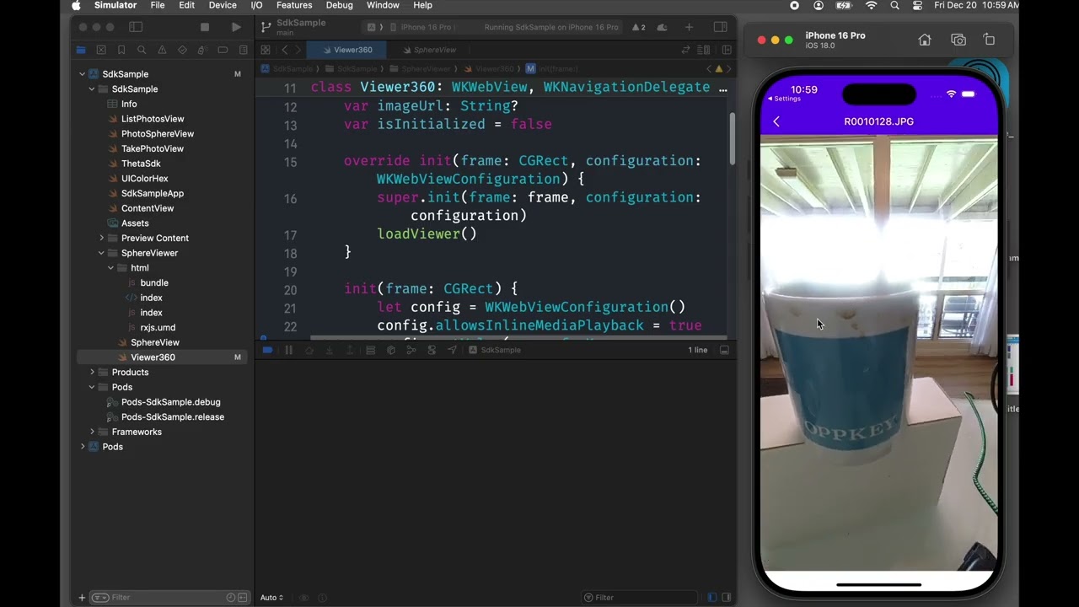
Task: Tap the back arrow in the iPhone app
Action: click(x=776, y=121)
